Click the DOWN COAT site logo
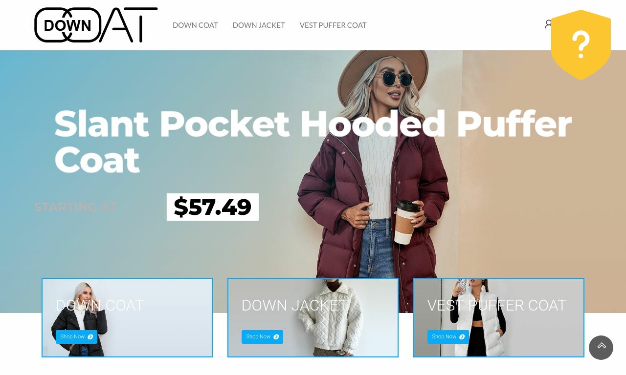 pyautogui.click(x=96, y=25)
